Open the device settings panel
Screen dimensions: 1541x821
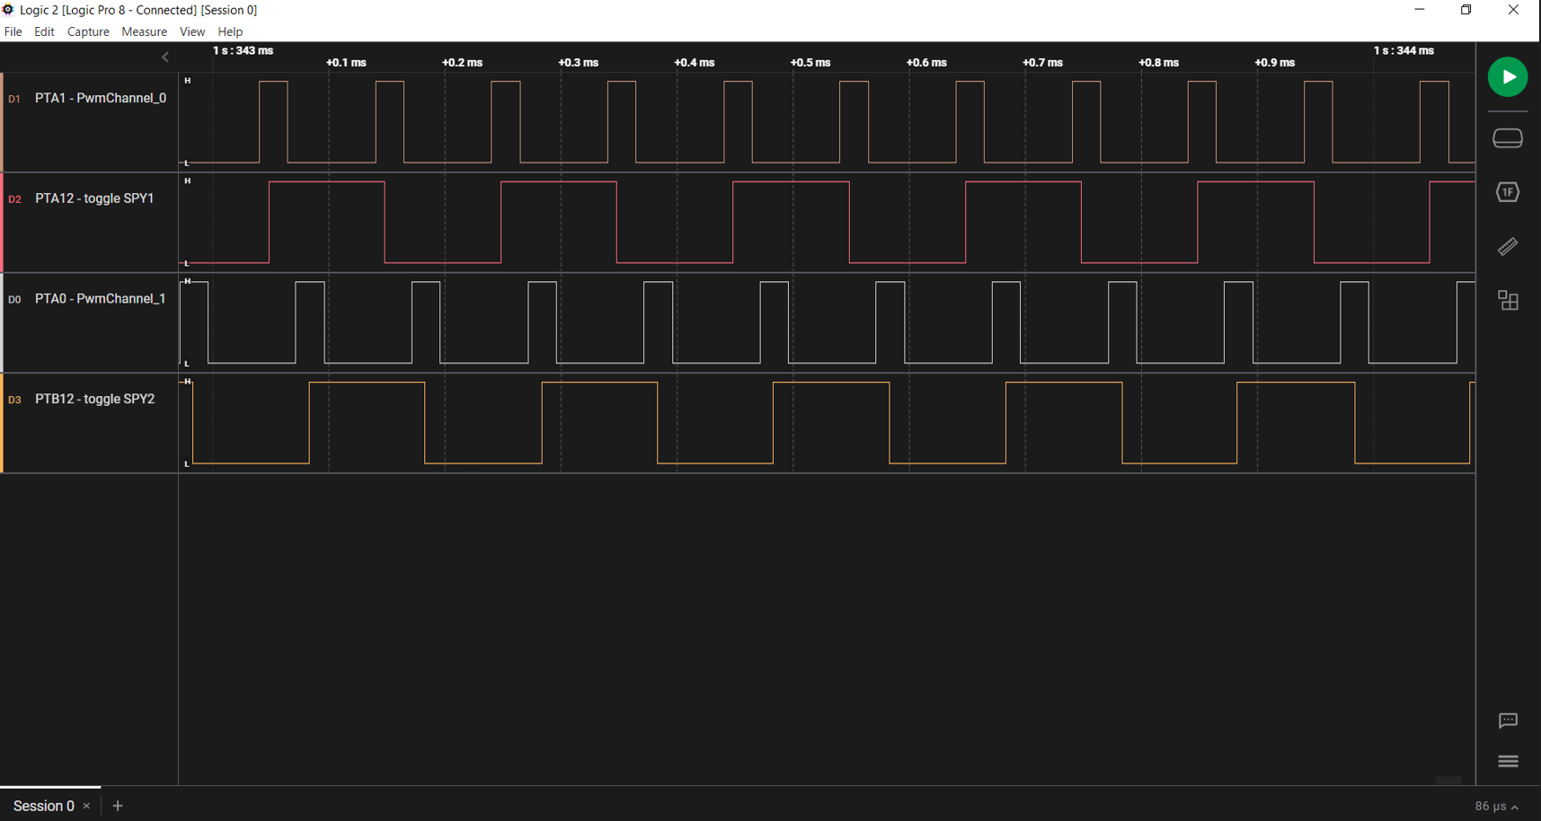1508,137
